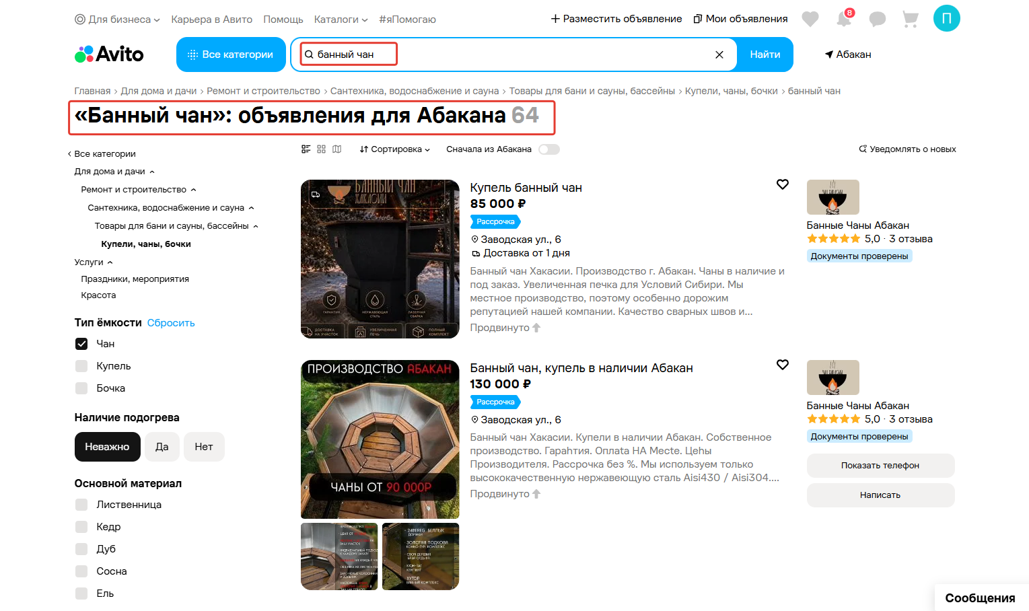Image resolution: width=1029 pixels, height=611 pixels.
Task: Add 'Банный чан, купель в наличии Абакан' to favorites
Action: 783,365
